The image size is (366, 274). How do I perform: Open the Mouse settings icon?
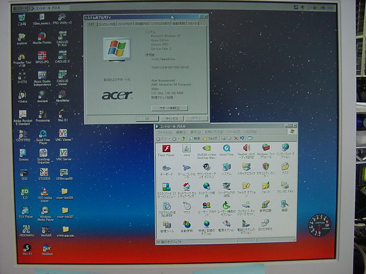point(186,206)
